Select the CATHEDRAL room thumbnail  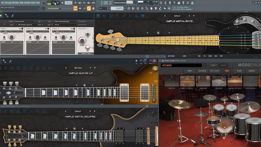tap(250, 81)
